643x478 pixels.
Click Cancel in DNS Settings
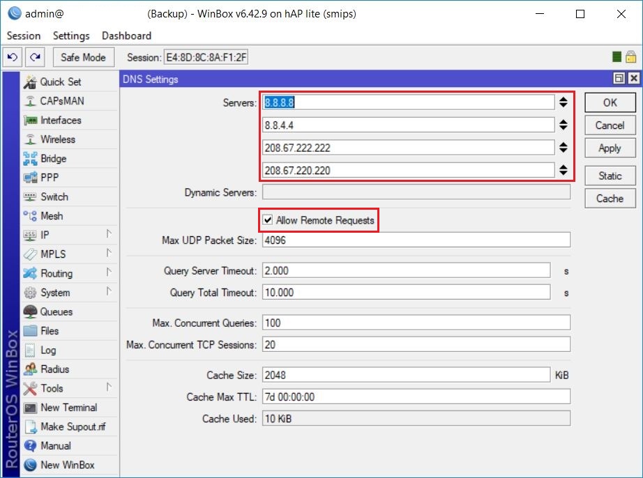coord(610,125)
